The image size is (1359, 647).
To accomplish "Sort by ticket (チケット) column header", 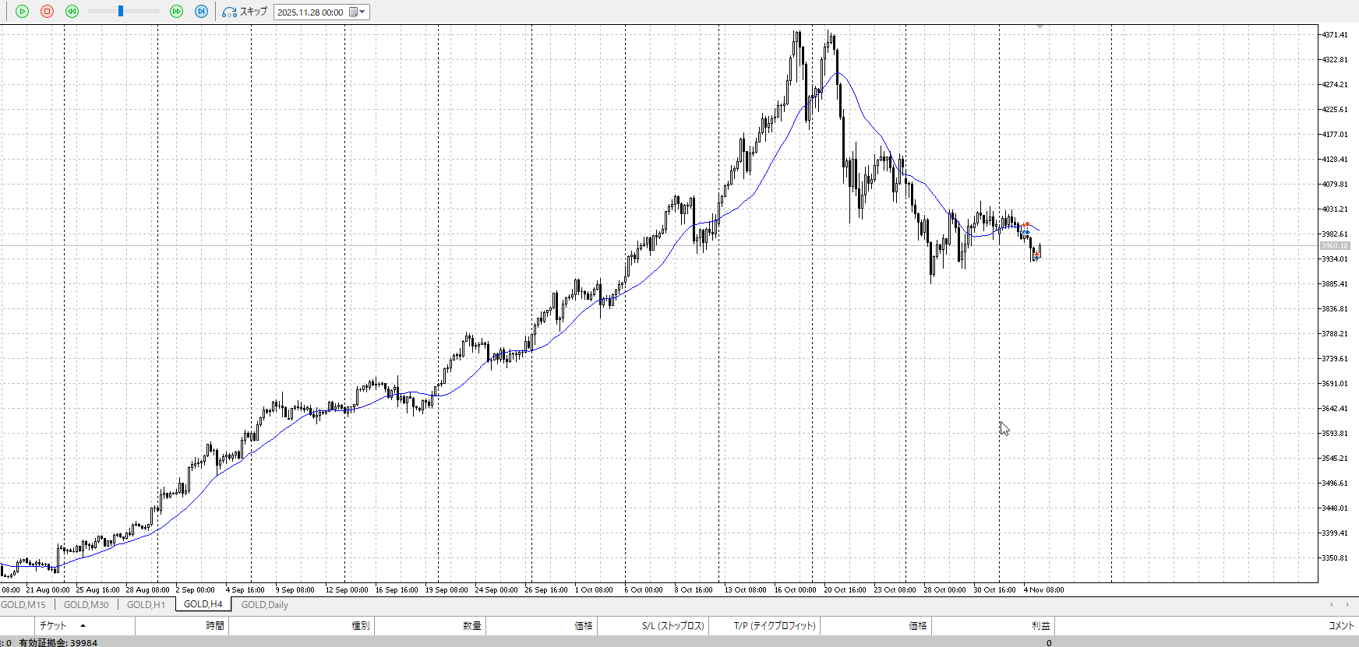I will pos(53,626).
